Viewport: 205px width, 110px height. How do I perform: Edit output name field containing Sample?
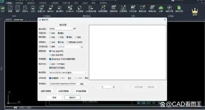[x=61, y=29]
